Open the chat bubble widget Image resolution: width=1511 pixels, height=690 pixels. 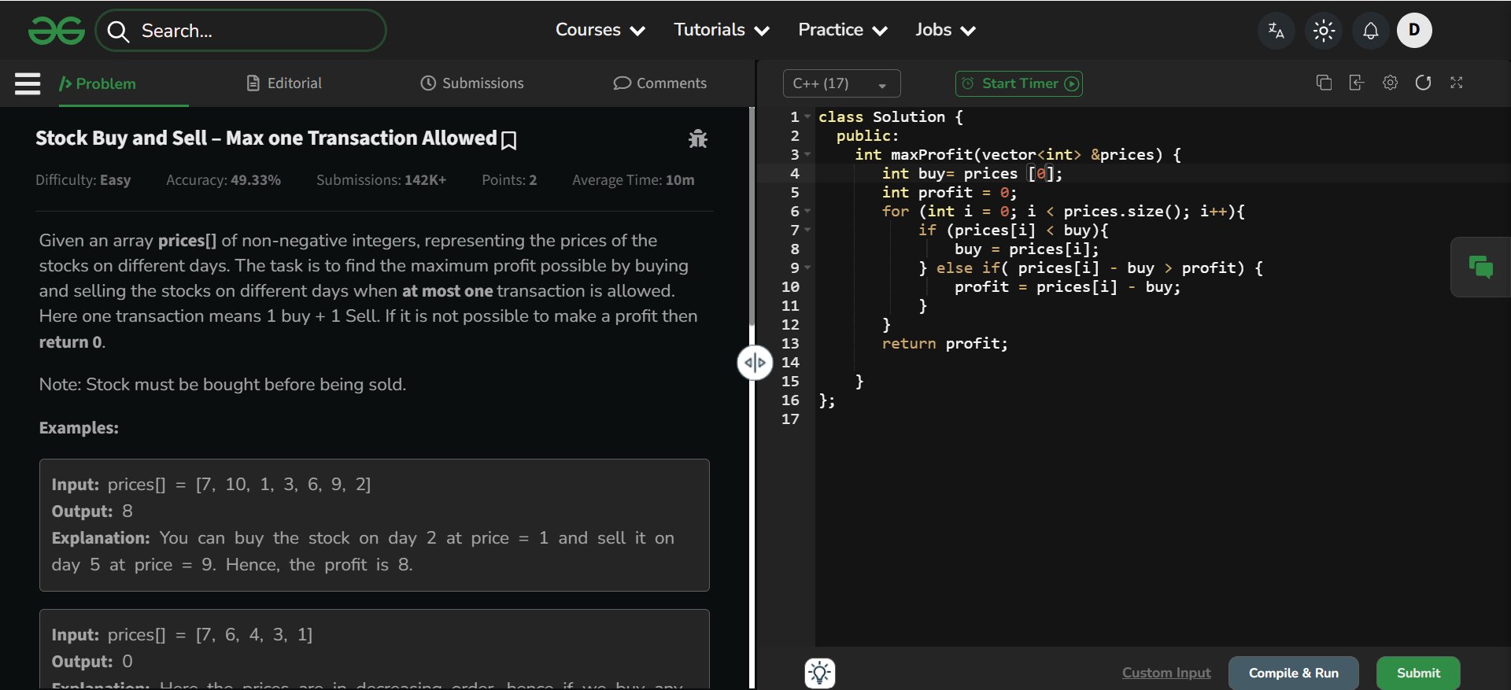click(1480, 268)
